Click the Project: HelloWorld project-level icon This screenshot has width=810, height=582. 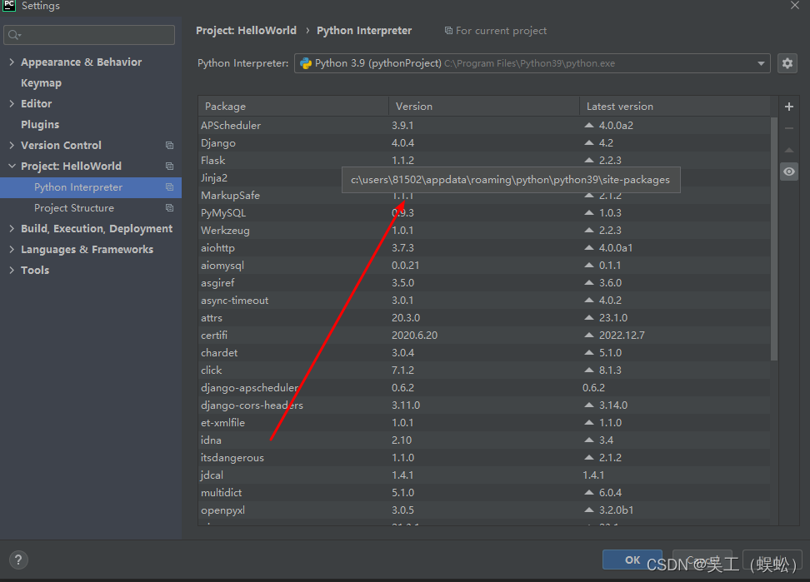click(x=169, y=167)
